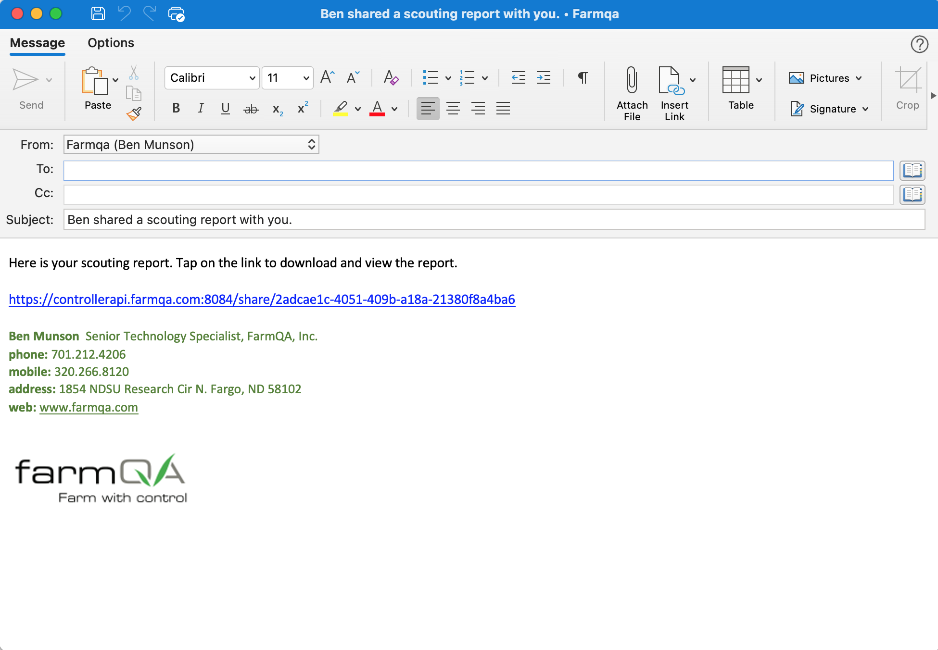The height and width of the screenshot is (650, 938).
Task: Clear formatting with eraser A icon
Action: pos(391,77)
